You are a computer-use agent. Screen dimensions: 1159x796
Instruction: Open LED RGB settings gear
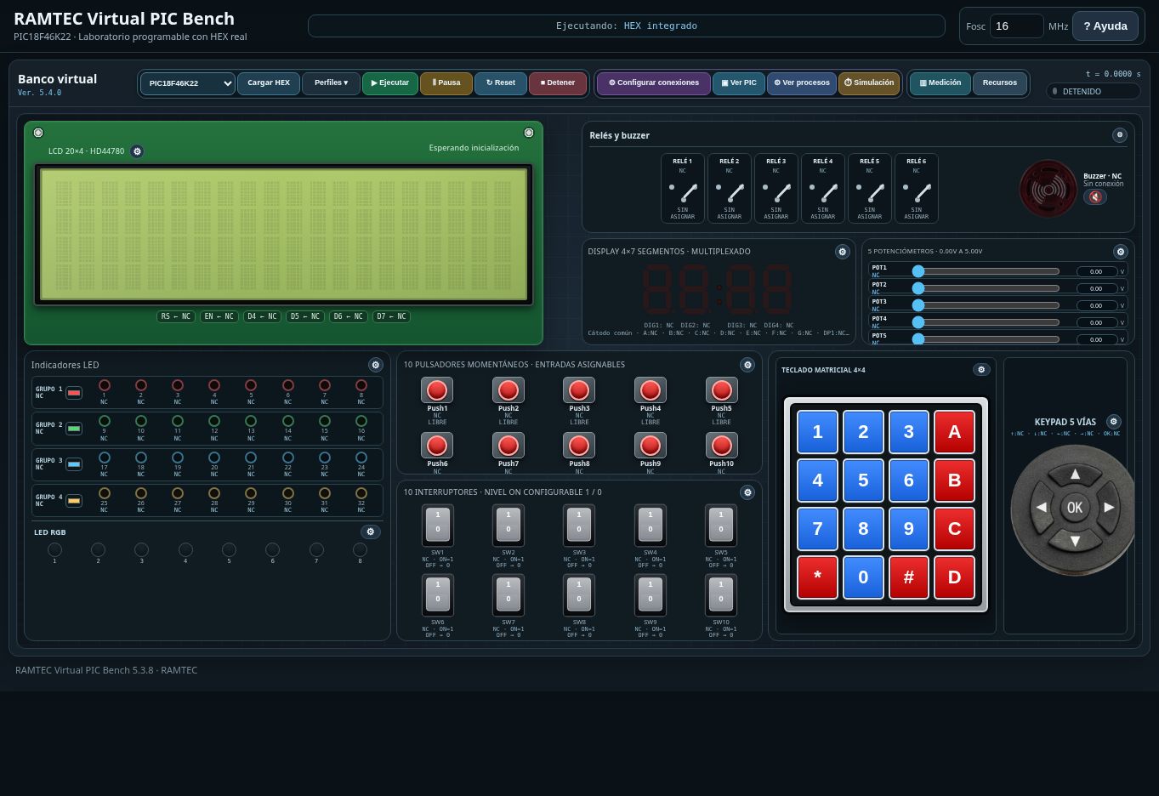(x=370, y=532)
